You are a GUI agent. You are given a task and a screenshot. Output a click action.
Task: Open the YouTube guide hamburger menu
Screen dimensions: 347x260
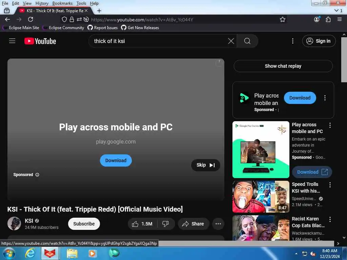pos(12,41)
